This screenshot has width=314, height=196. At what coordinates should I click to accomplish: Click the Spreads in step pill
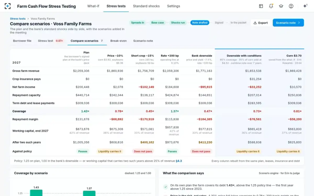[138, 23]
